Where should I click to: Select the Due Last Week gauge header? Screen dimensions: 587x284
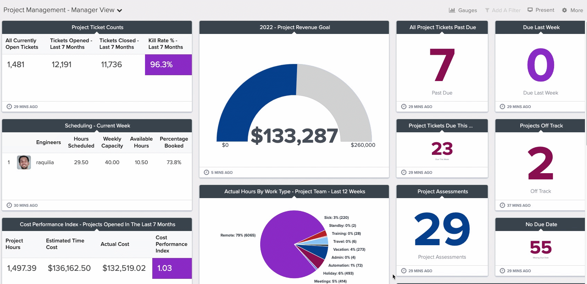pyautogui.click(x=541, y=27)
